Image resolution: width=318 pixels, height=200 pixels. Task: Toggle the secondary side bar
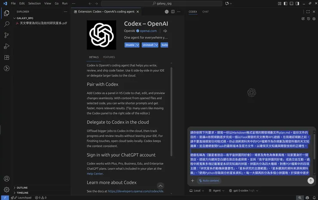pos(297,3)
